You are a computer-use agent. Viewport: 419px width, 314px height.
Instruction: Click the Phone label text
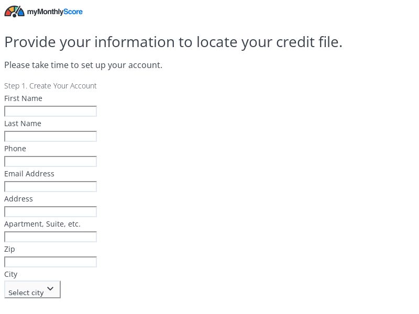click(15, 149)
